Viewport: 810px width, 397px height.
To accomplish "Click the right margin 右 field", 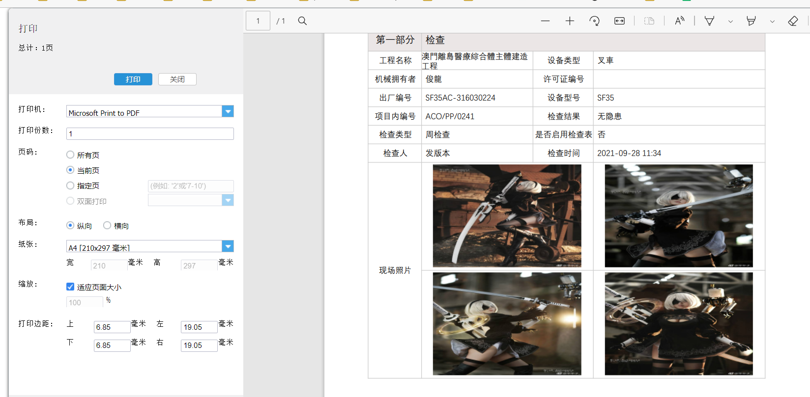I will click(199, 345).
